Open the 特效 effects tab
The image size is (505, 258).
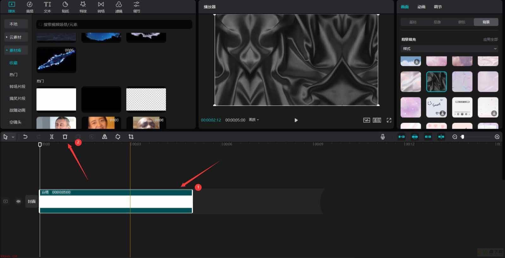click(83, 7)
